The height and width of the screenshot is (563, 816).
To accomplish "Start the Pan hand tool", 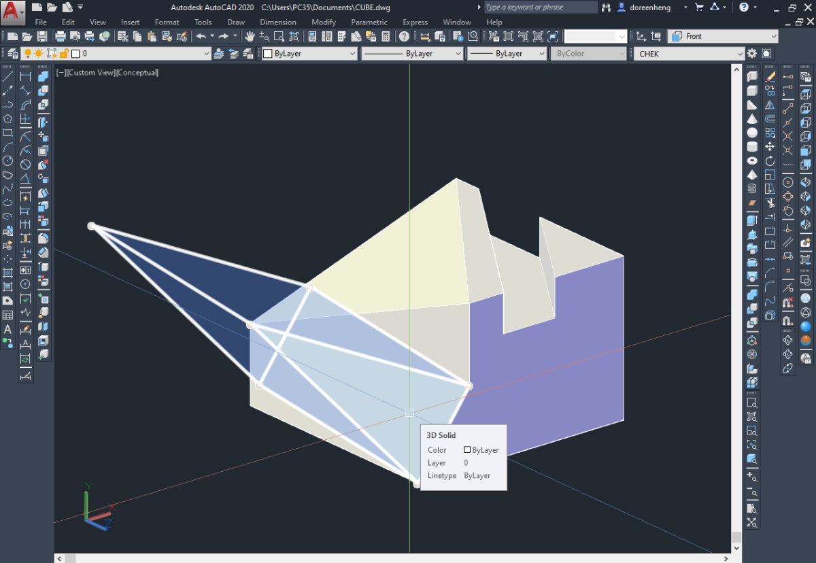I will tap(250, 36).
